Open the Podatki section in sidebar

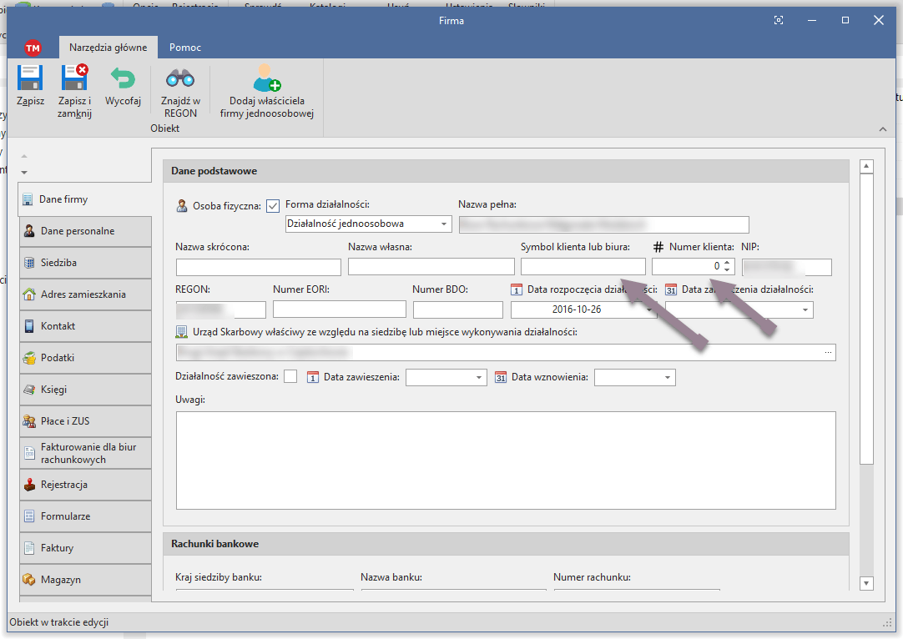[x=85, y=358]
